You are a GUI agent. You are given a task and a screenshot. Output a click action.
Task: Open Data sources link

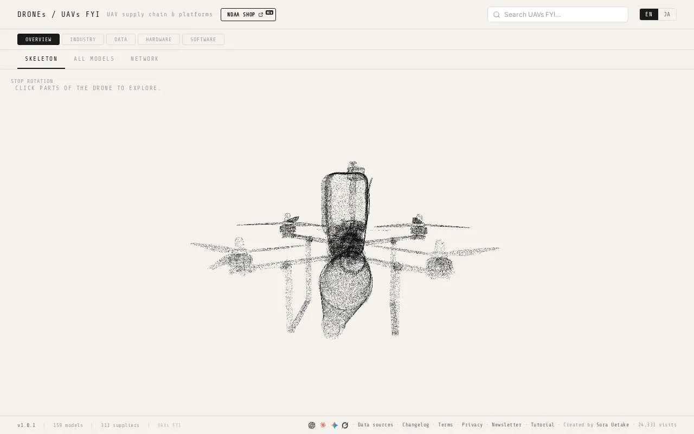tap(376, 425)
